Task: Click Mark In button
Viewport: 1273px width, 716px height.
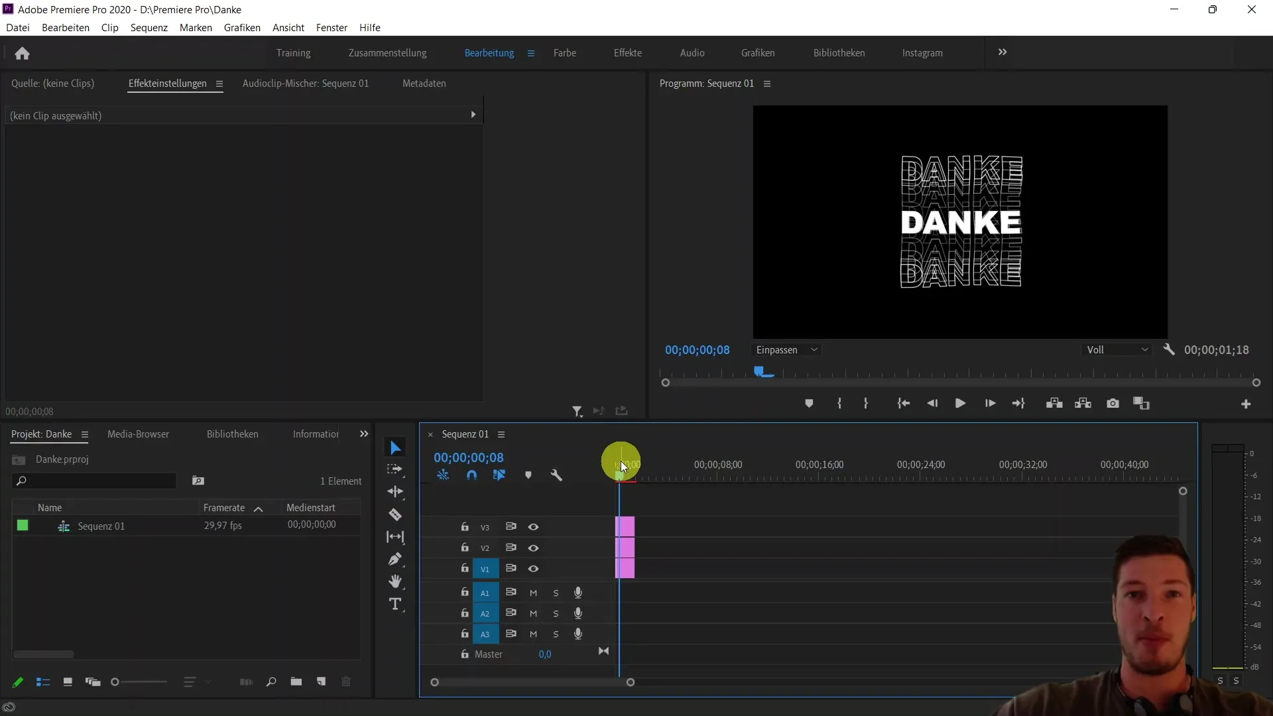Action: (839, 403)
